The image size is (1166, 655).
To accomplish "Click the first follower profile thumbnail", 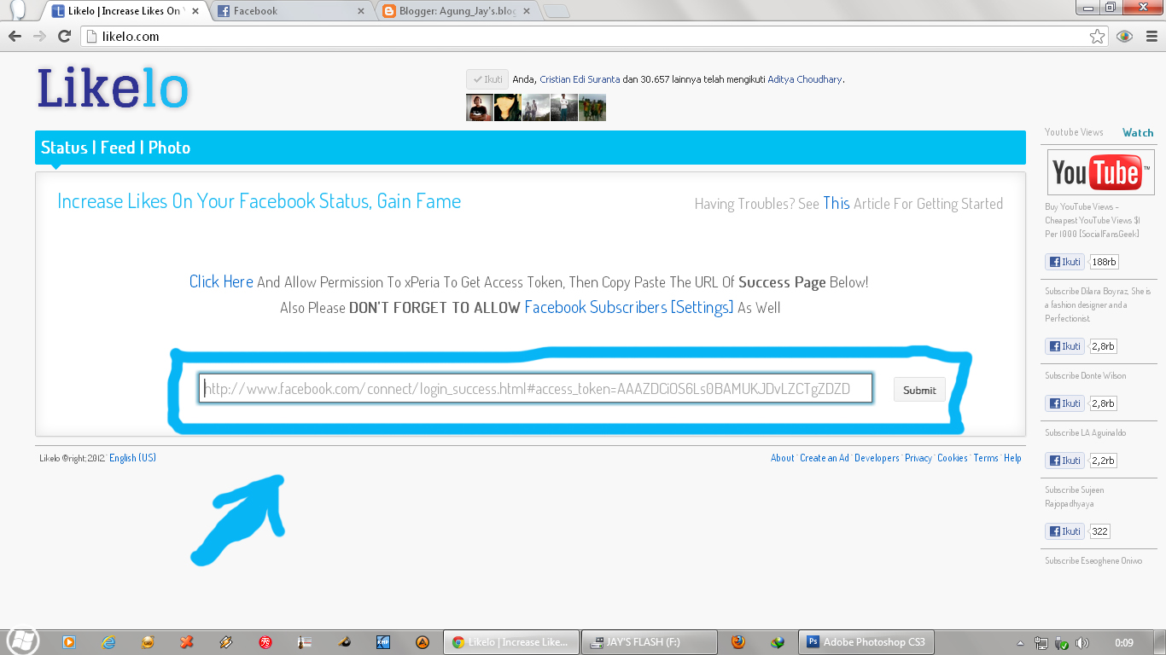I will [479, 107].
